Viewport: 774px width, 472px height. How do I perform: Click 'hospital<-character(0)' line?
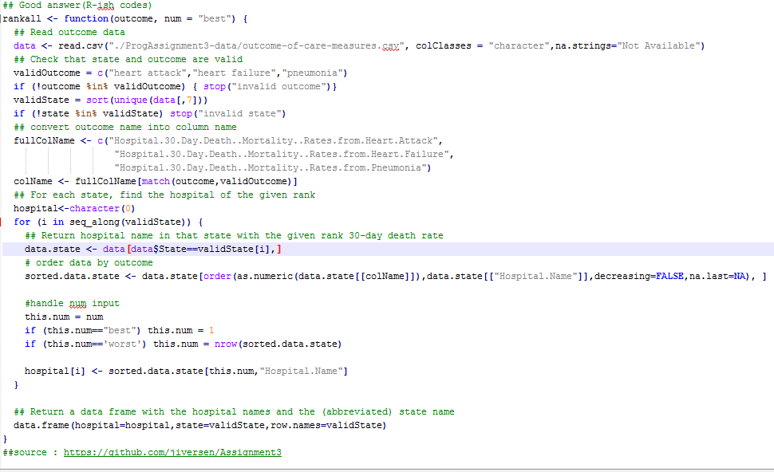74,209
